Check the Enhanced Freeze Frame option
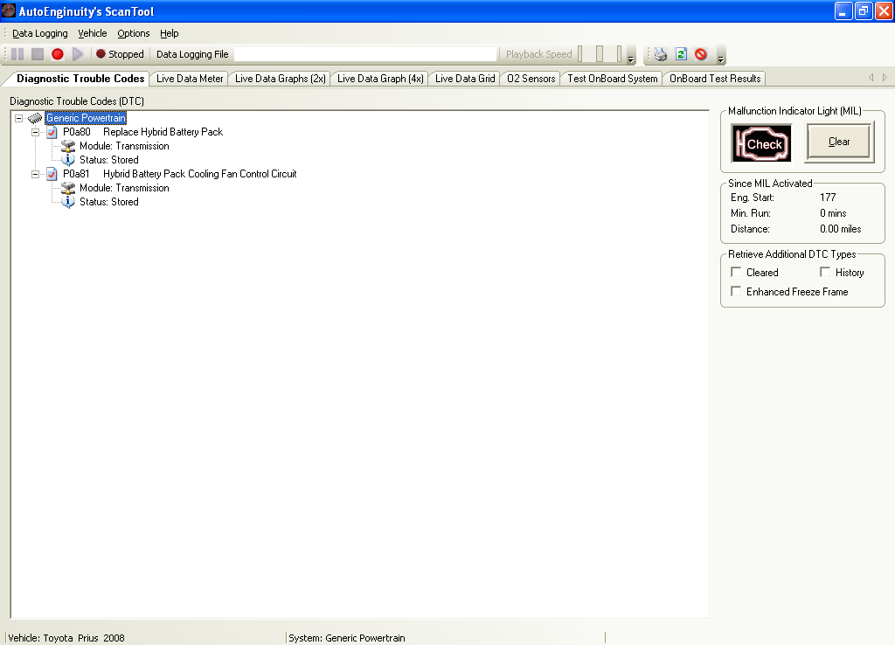This screenshot has height=645, width=895. [736, 292]
